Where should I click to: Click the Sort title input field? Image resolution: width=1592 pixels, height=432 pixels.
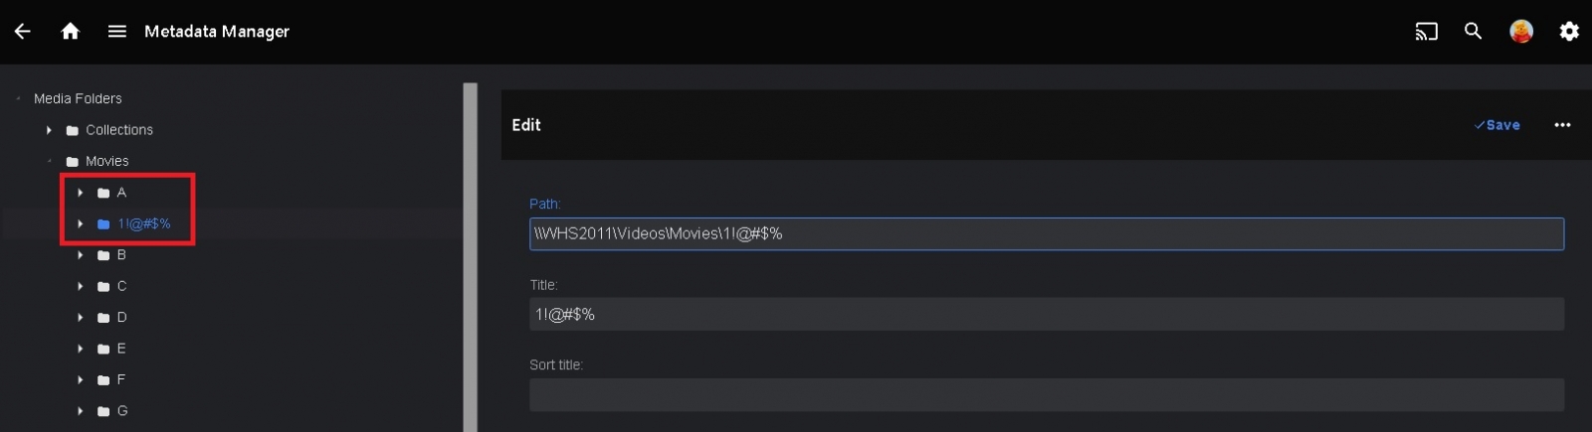pos(1046,394)
